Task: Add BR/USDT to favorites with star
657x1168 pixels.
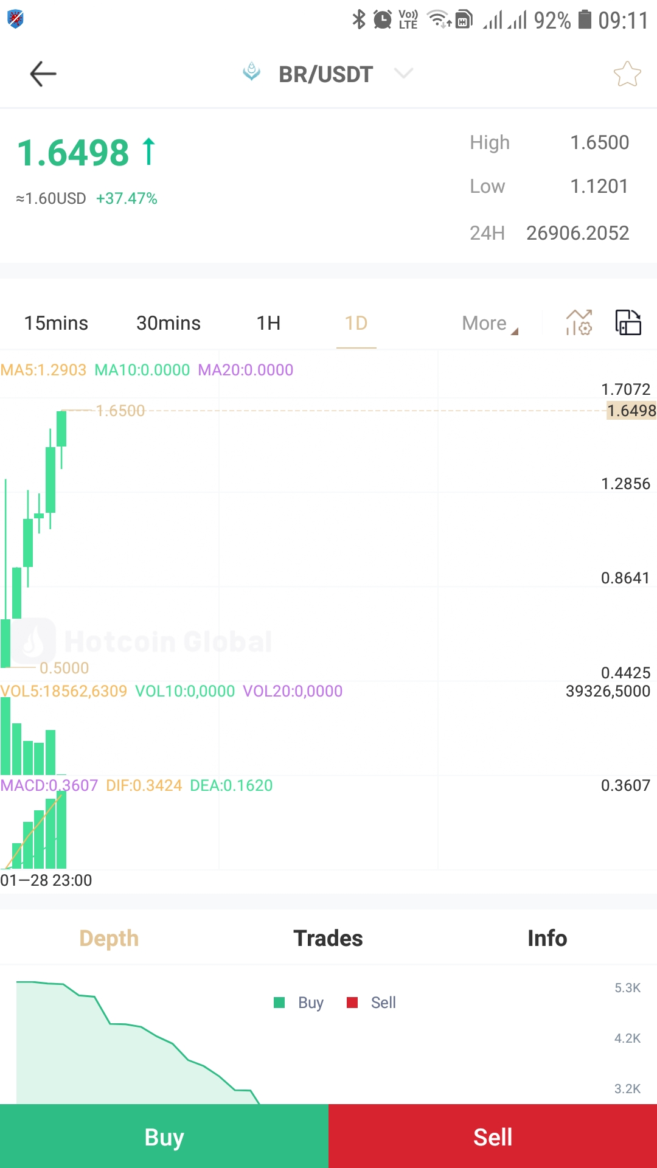Action: (x=627, y=74)
